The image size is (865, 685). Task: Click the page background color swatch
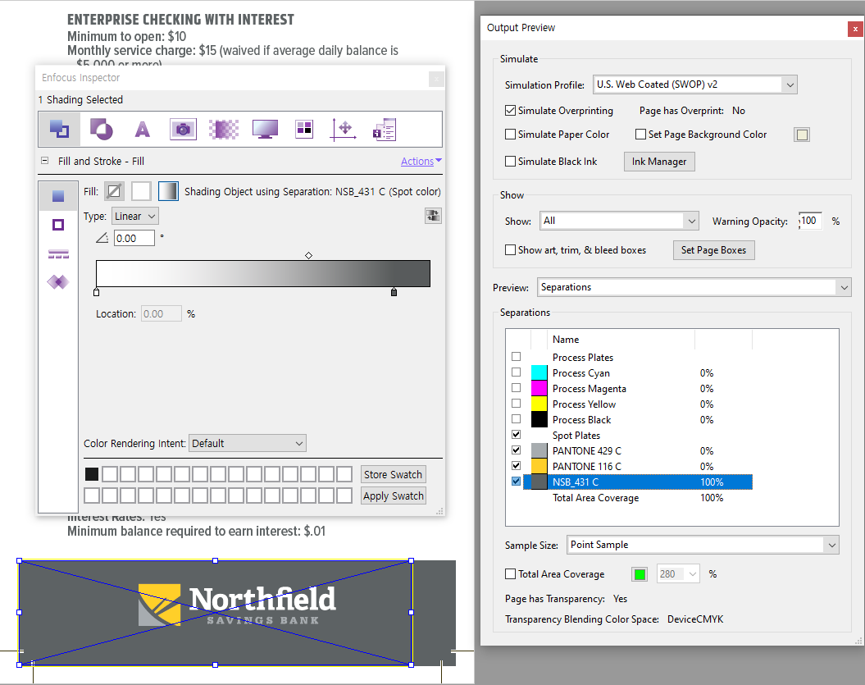[802, 135]
